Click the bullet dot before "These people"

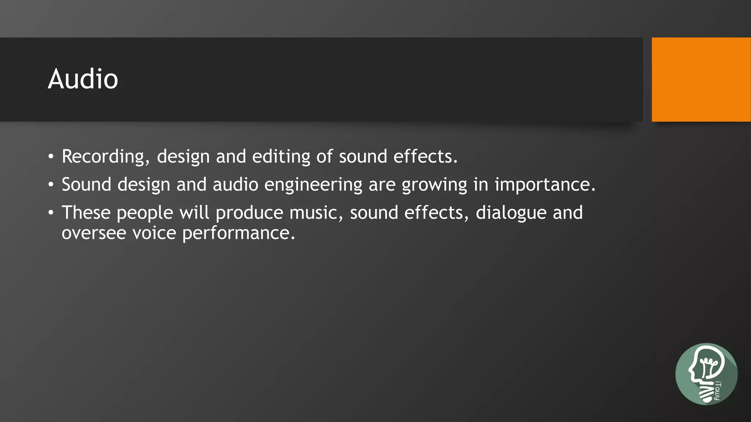click(x=51, y=213)
